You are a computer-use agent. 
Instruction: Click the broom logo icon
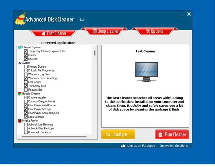(21, 19)
